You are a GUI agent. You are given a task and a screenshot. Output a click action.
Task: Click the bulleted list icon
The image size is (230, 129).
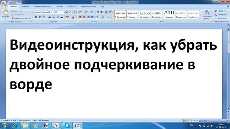coord(80,12)
